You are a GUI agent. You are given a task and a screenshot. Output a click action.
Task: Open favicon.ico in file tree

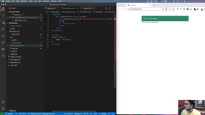pos(15,32)
